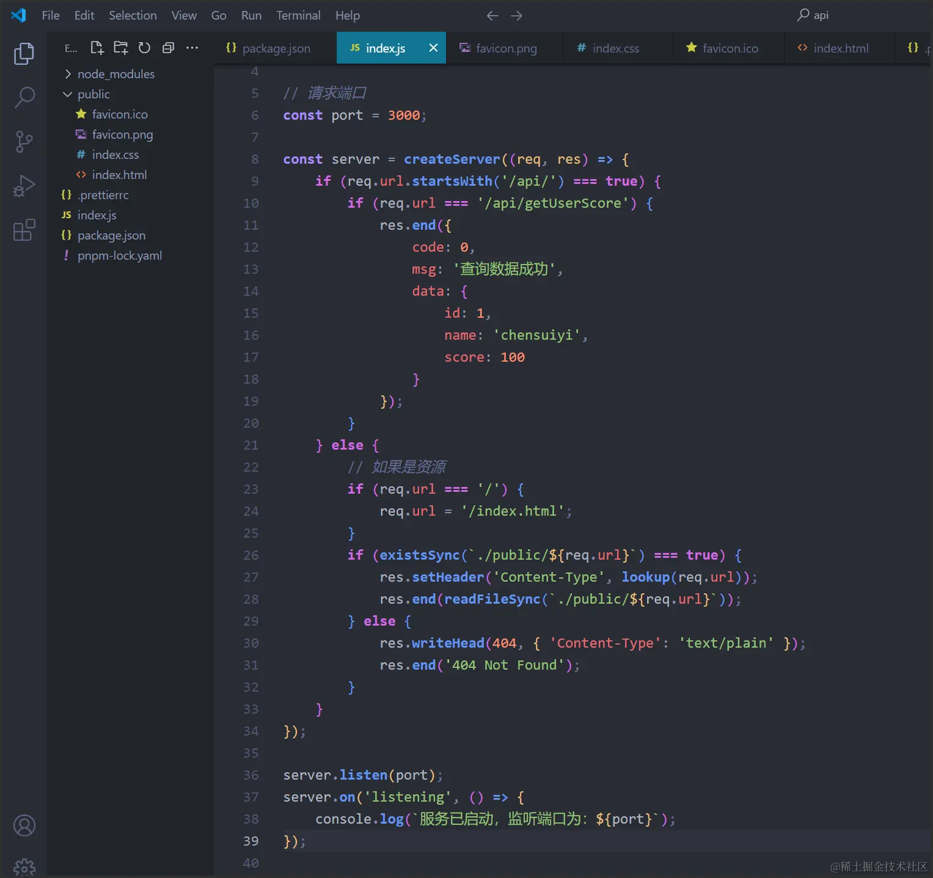Click the New File icon in Explorer
Viewport: 933px width, 878px height.
click(x=97, y=48)
